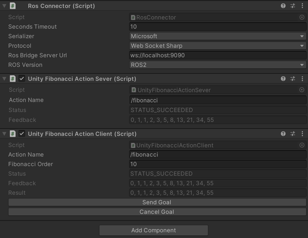Open help for Ros Connector component
This screenshot has height=238, width=308.
(283, 6)
